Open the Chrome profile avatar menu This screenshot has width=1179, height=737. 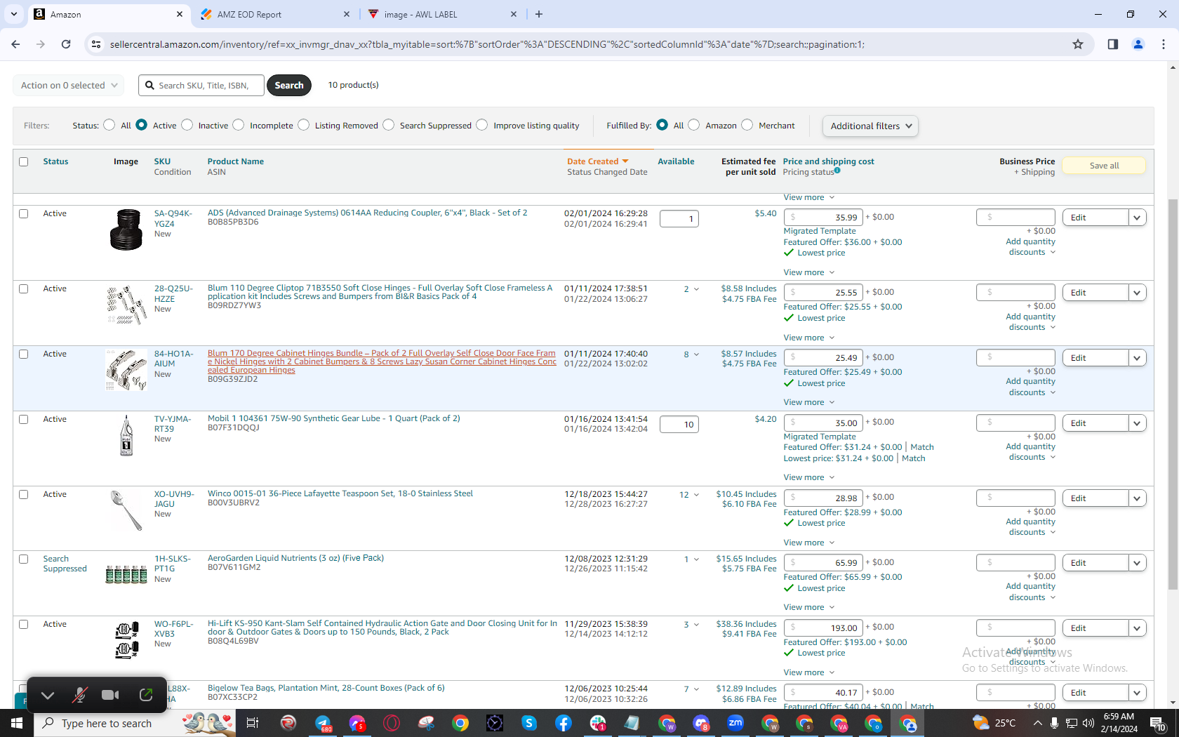pyautogui.click(x=1138, y=44)
